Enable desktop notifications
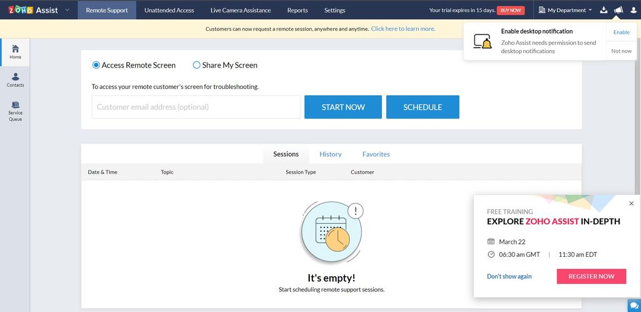This screenshot has height=312, width=641. 622,33
